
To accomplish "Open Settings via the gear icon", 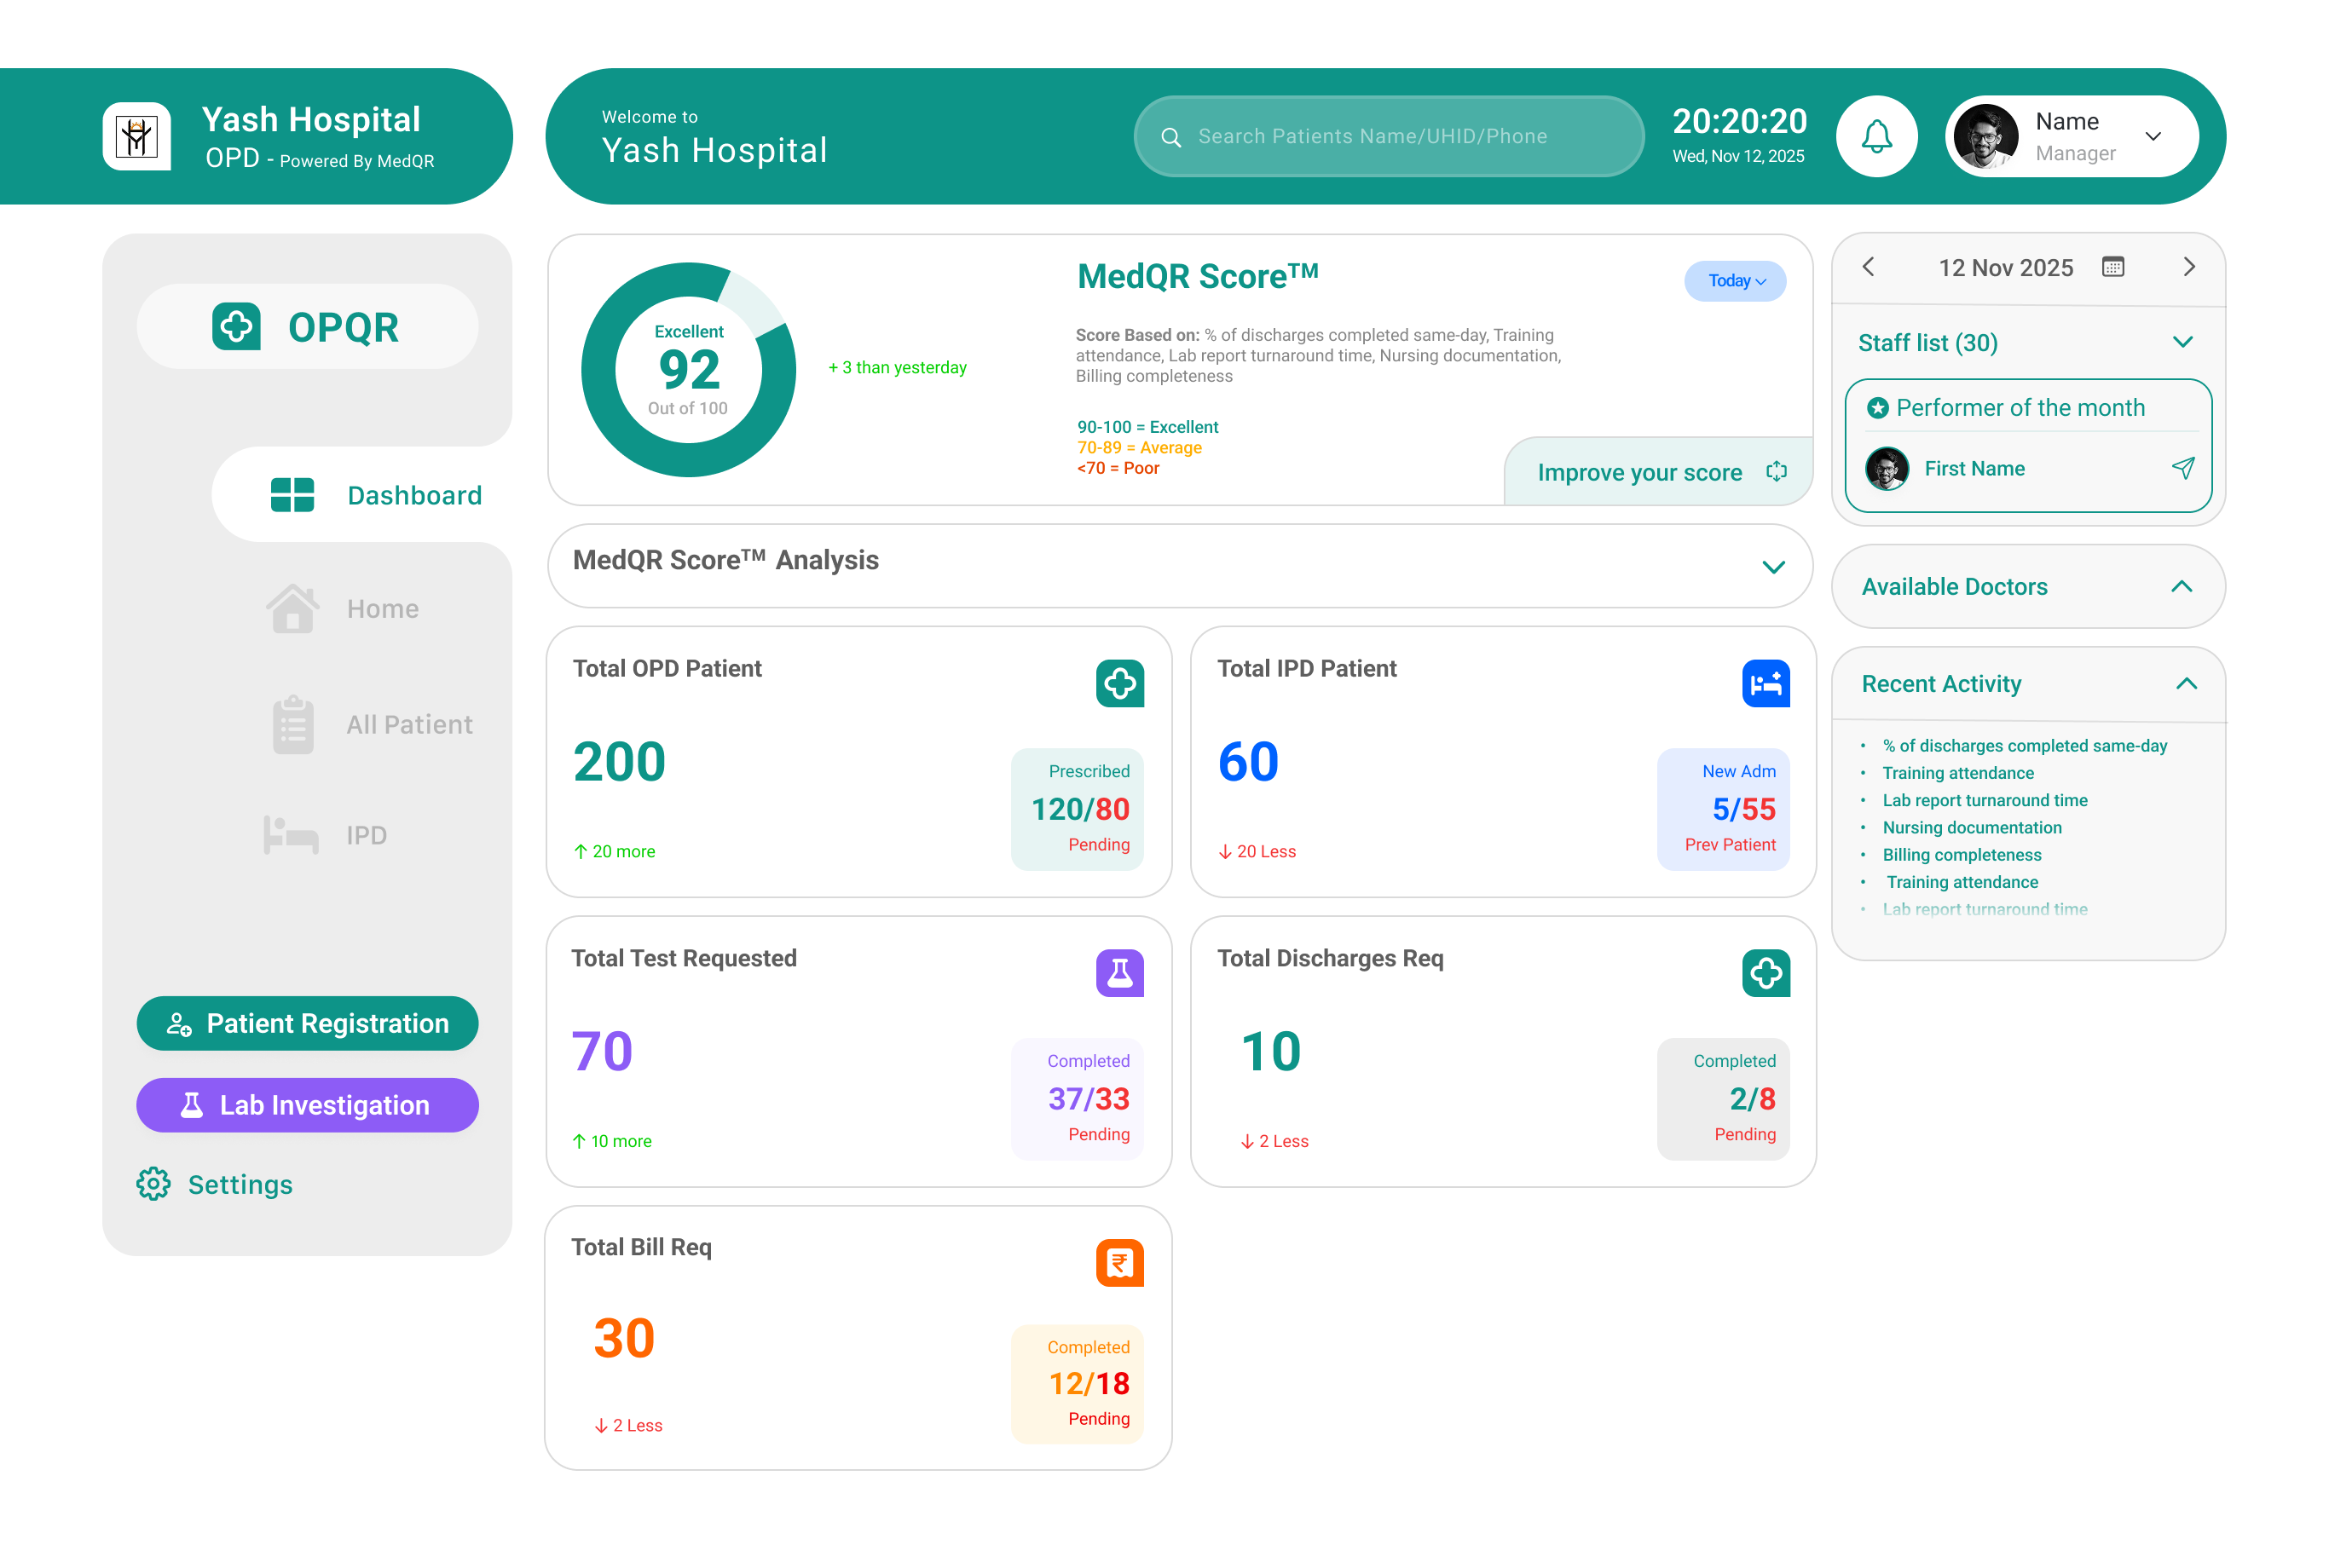I will [153, 1184].
